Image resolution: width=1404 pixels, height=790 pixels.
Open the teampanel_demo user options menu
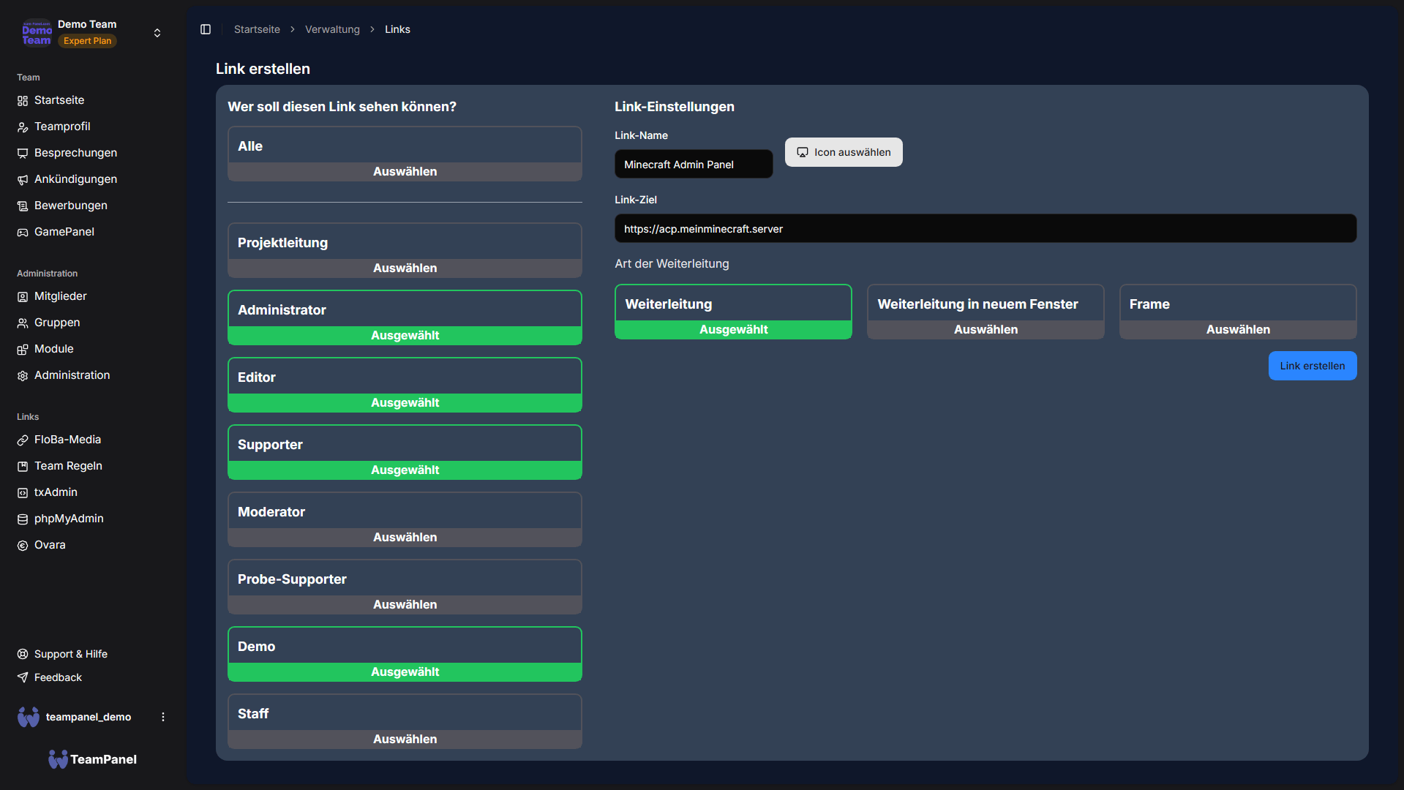[163, 717]
